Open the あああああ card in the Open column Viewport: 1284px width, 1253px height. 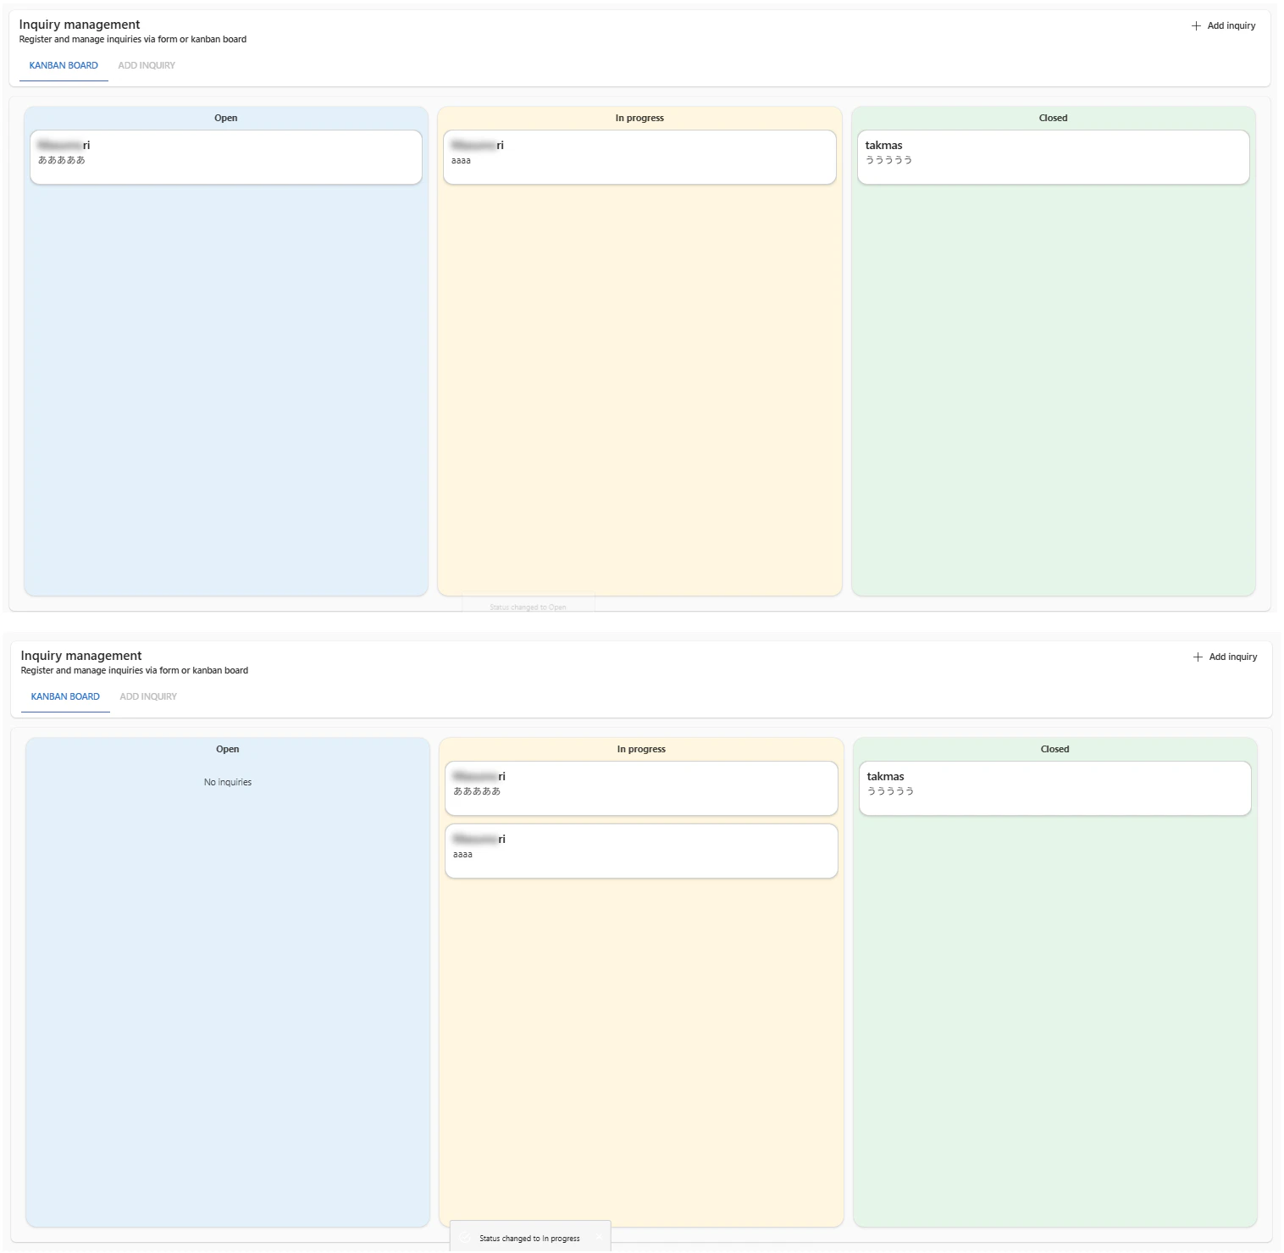tap(226, 157)
